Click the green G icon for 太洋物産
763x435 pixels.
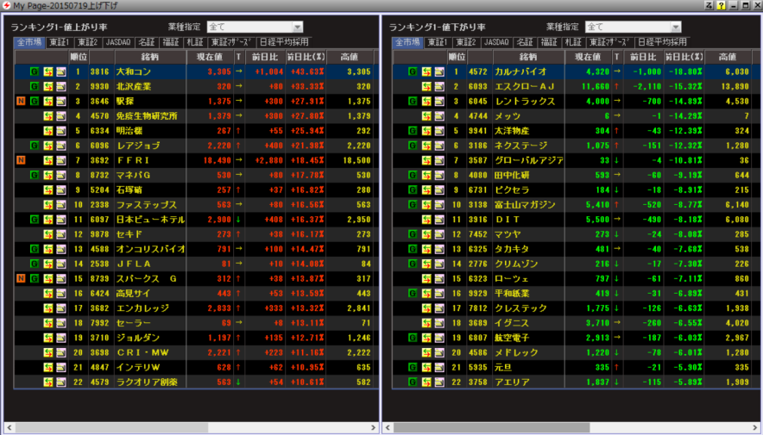click(413, 131)
